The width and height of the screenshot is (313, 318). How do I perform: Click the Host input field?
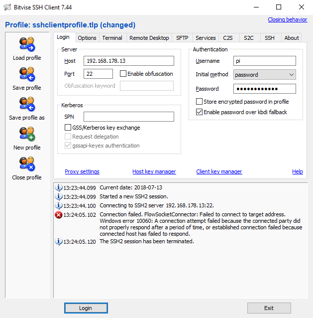(x=129, y=61)
